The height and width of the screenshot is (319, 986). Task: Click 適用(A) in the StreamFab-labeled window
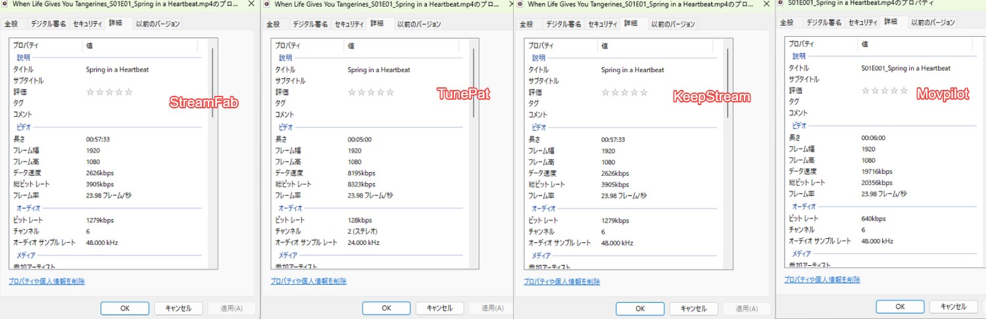click(232, 308)
